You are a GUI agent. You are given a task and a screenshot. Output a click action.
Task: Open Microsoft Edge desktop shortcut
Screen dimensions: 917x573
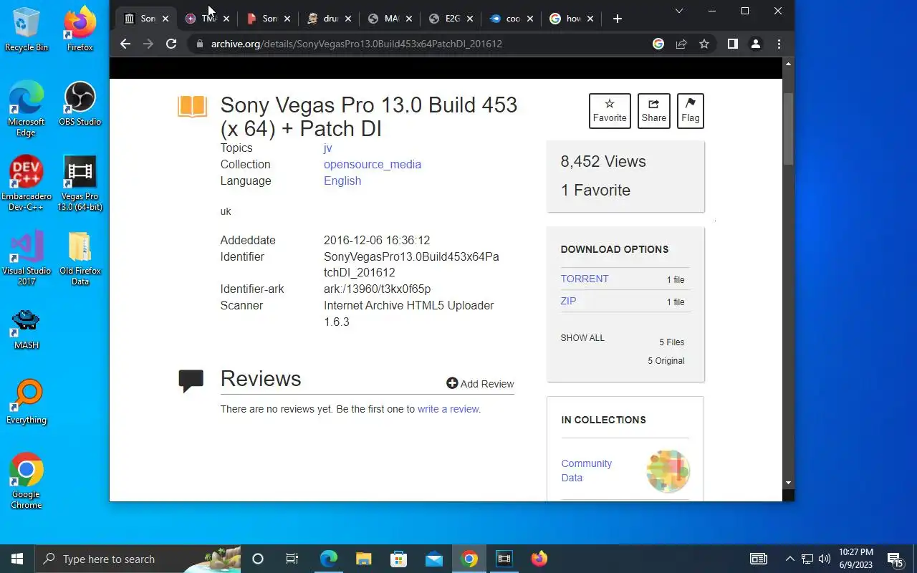(x=27, y=109)
